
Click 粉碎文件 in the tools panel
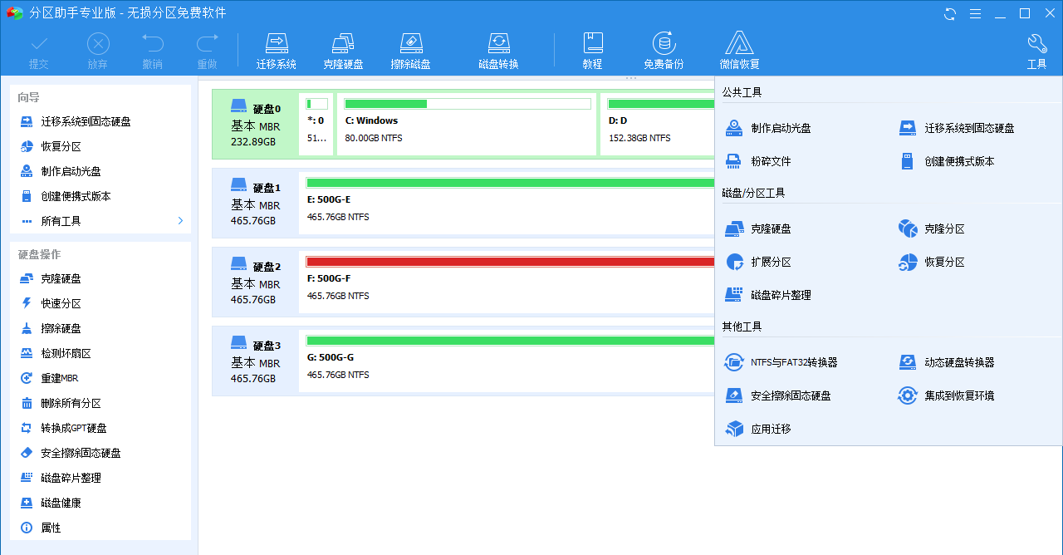(x=770, y=161)
